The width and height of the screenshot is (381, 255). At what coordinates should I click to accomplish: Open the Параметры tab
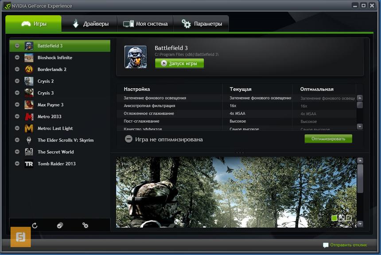[x=201, y=24]
